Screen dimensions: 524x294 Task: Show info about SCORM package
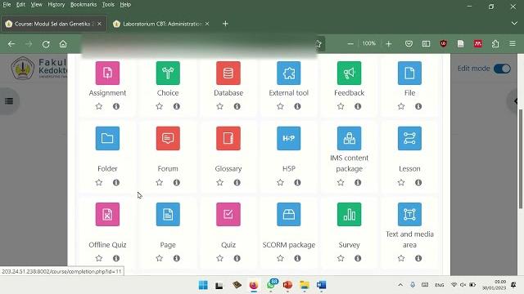(x=297, y=258)
